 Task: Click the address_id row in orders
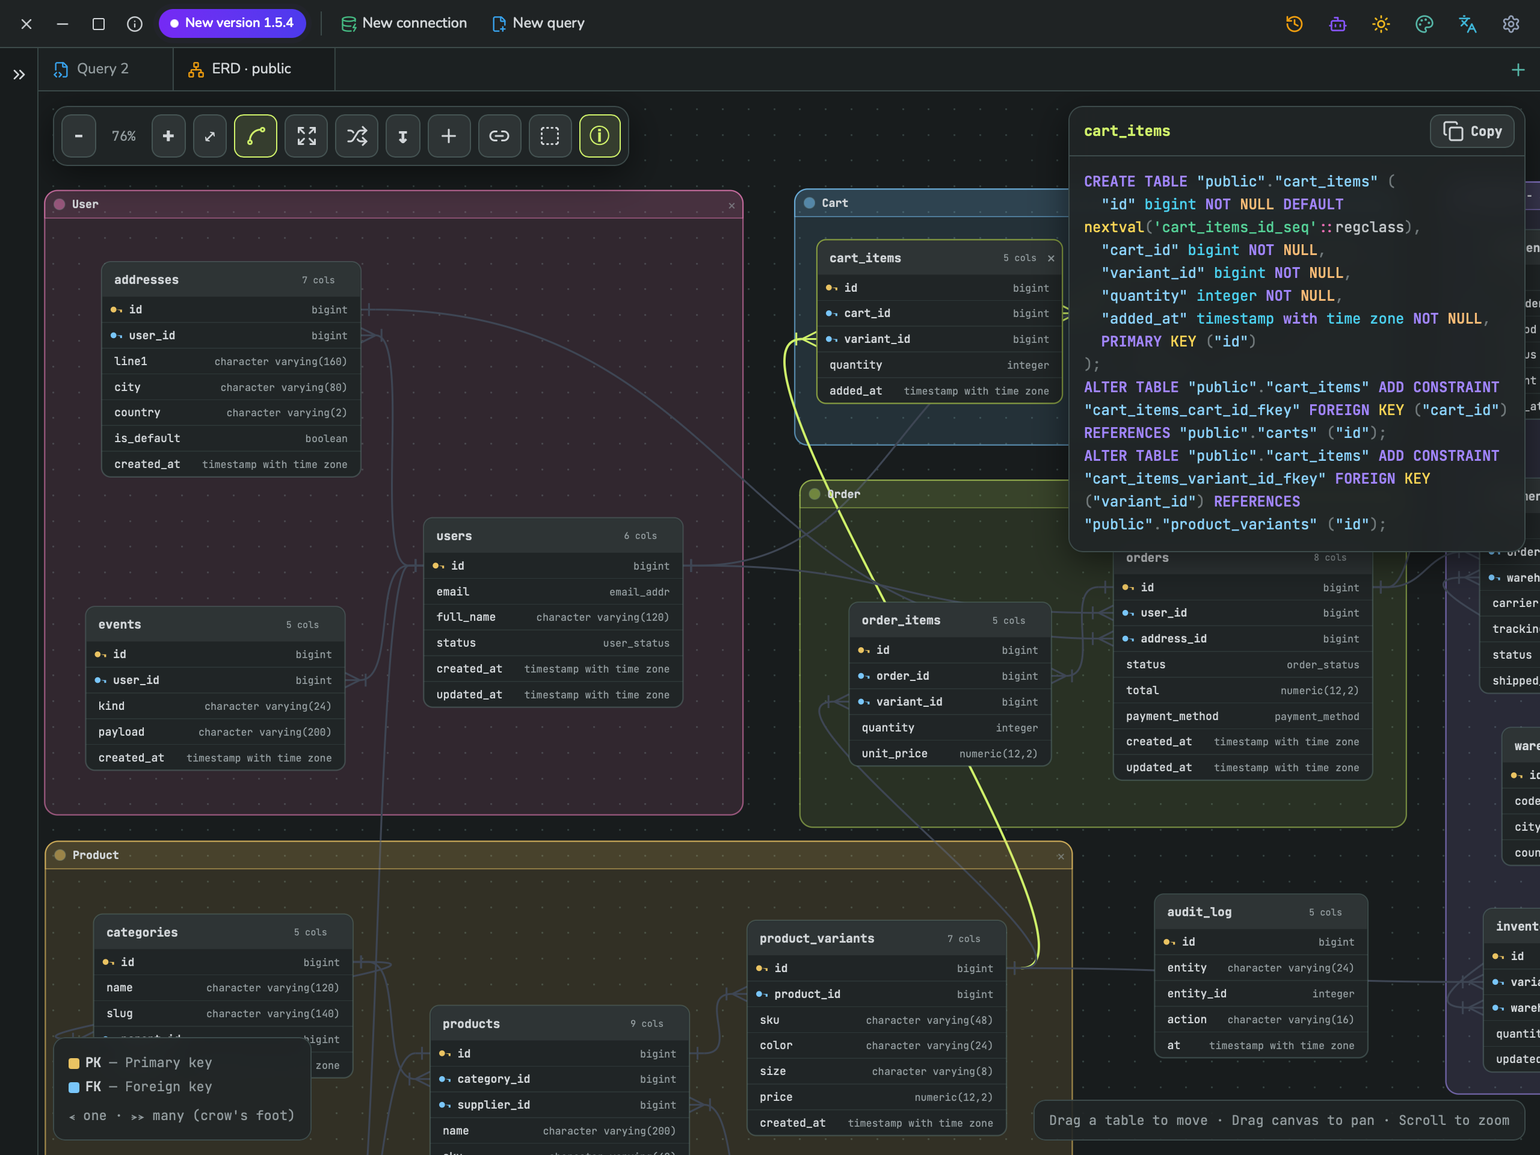[x=1243, y=639]
